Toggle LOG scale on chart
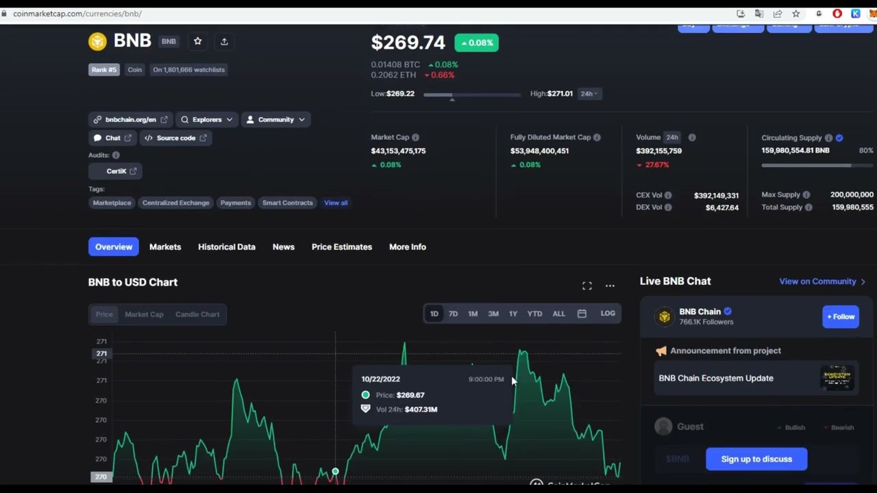The width and height of the screenshot is (877, 493). [x=608, y=314]
